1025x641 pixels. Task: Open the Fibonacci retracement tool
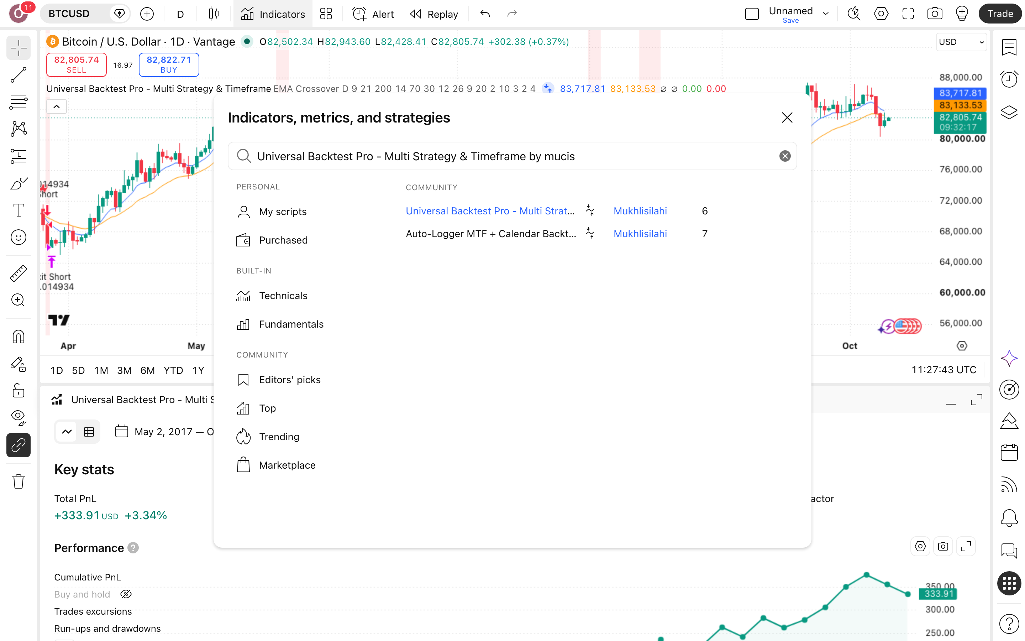pos(19,102)
